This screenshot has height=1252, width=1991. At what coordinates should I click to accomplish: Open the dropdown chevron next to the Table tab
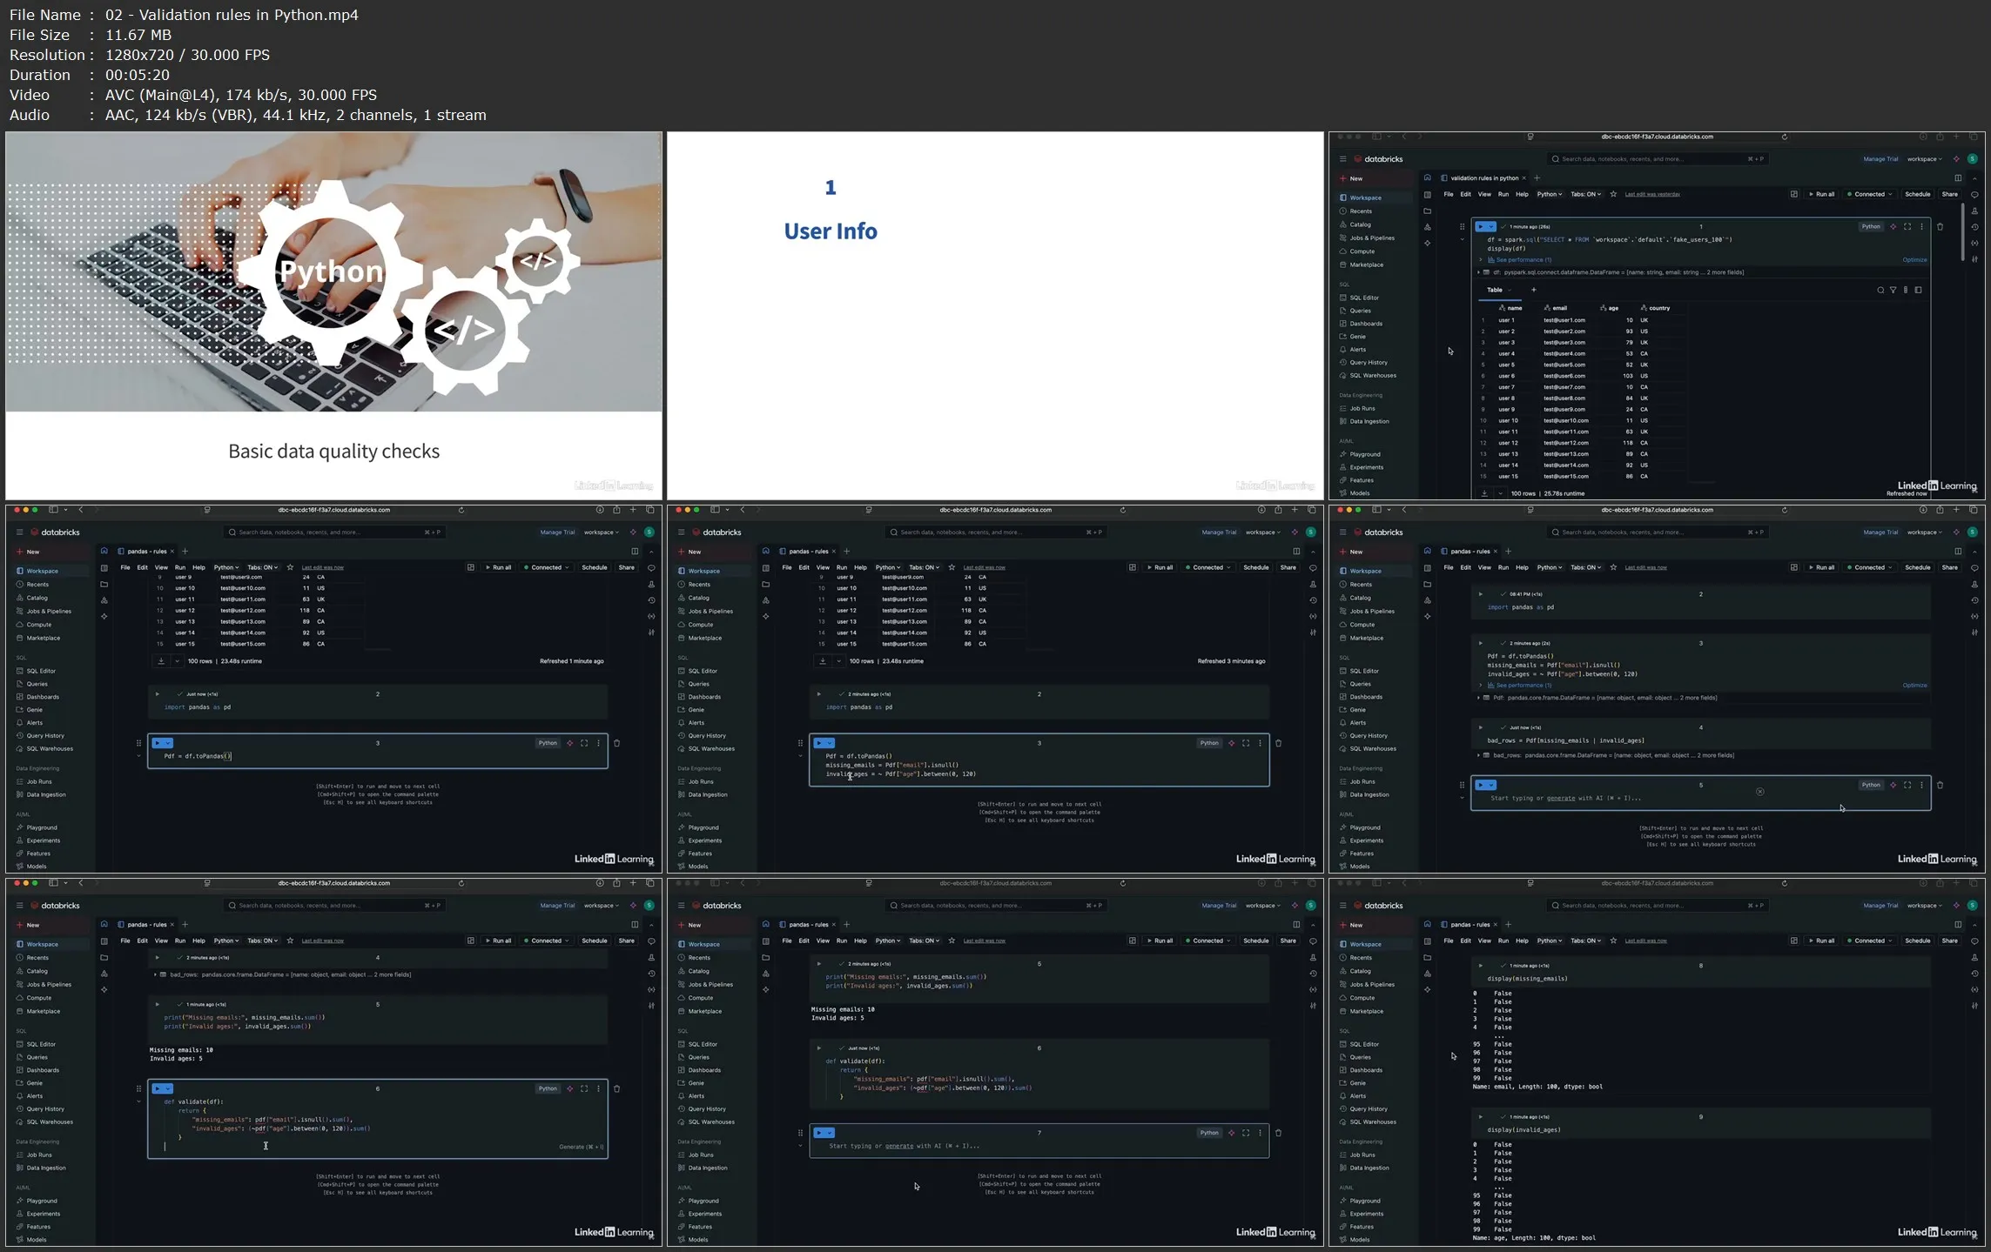[1509, 290]
